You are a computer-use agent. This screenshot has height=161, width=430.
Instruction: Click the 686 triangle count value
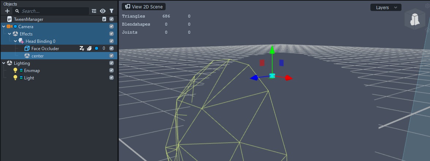click(x=166, y=16)
